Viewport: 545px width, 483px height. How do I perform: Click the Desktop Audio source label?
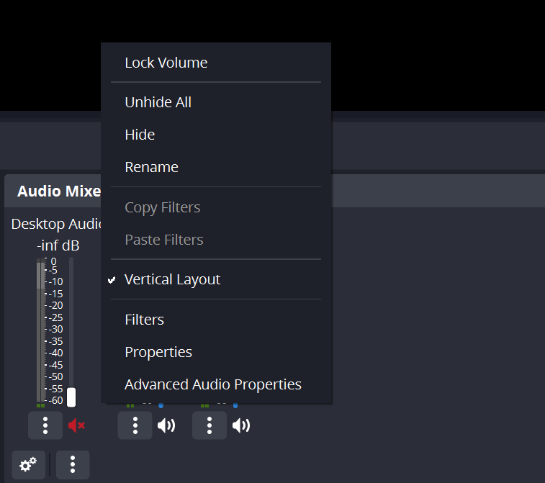coord(56,224)
